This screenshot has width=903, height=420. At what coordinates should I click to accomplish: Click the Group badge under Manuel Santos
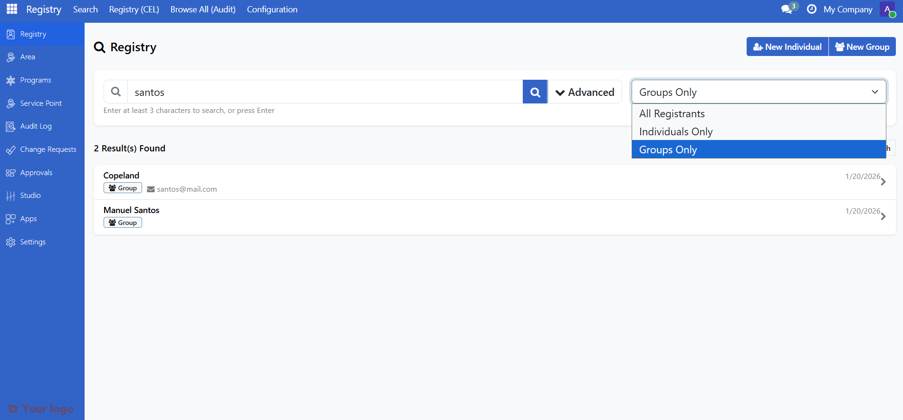point(123,223)
